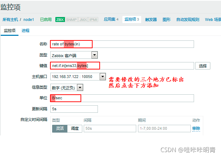
Task: Open the 应用集 tab
Action: click(111, 19)
